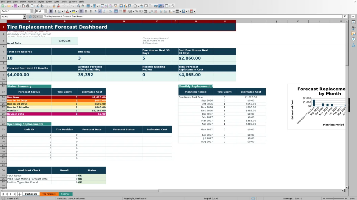Click the Format as Percent icon

(x=137, y=11)
